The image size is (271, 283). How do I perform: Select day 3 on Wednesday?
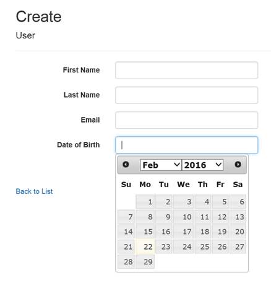pyautogui.click(x=184, y=201)
